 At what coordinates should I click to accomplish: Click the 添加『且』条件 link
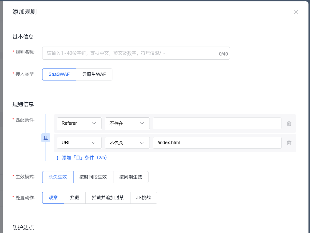click(79, 158)
